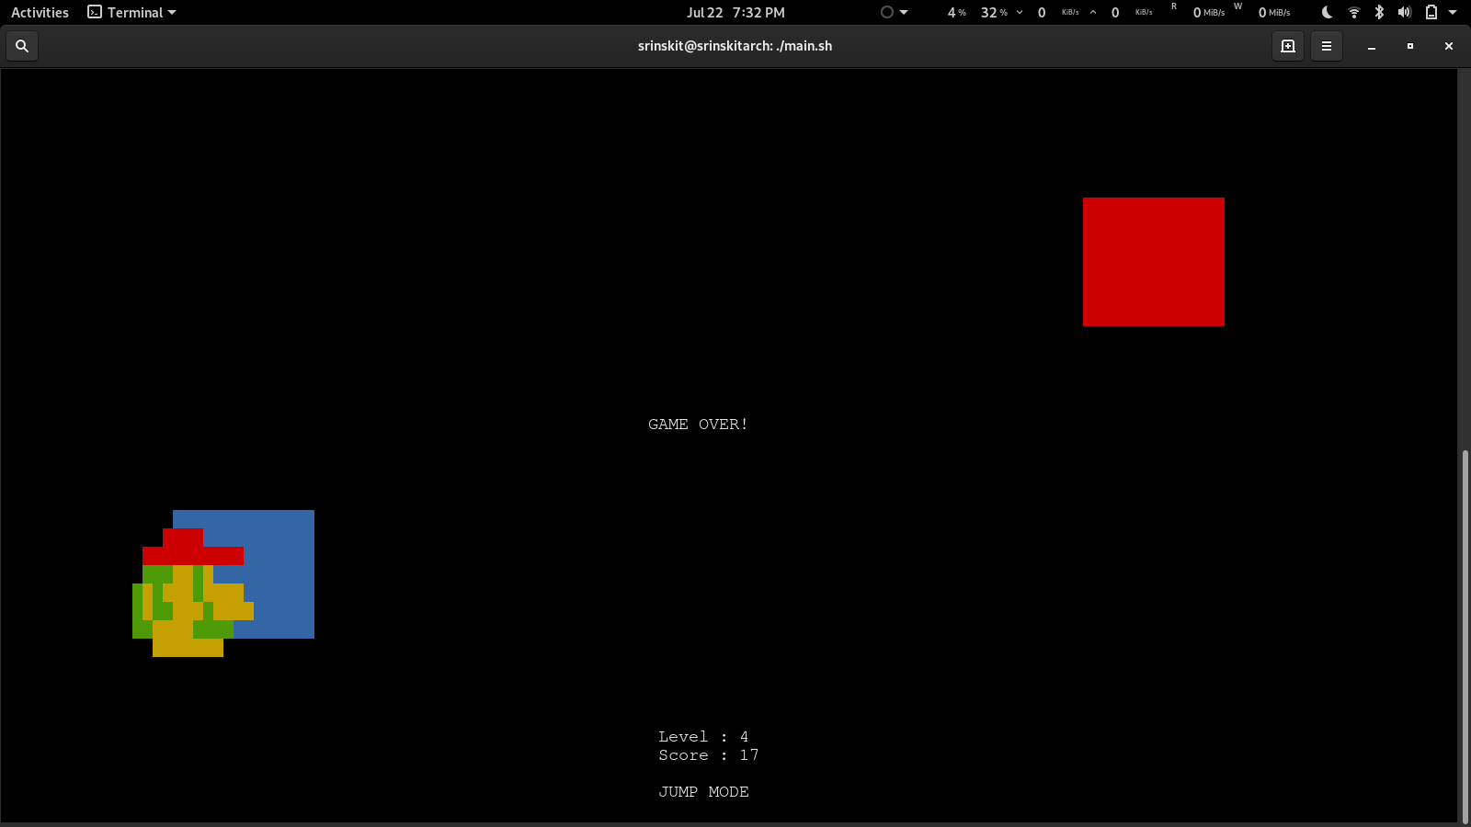Image resolution: width=1471 pixels, height=827 pixels.
Task: Maximize the terminal window
Action: pyautogui.click(x=1409, y=46)
